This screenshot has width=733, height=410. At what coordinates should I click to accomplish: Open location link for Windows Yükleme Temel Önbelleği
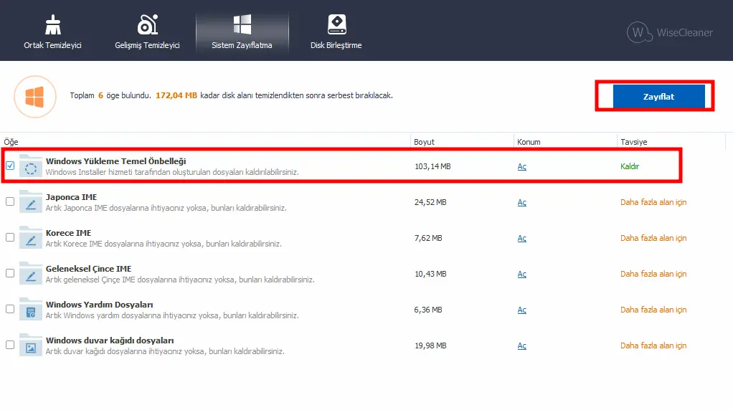pos(521,167)
